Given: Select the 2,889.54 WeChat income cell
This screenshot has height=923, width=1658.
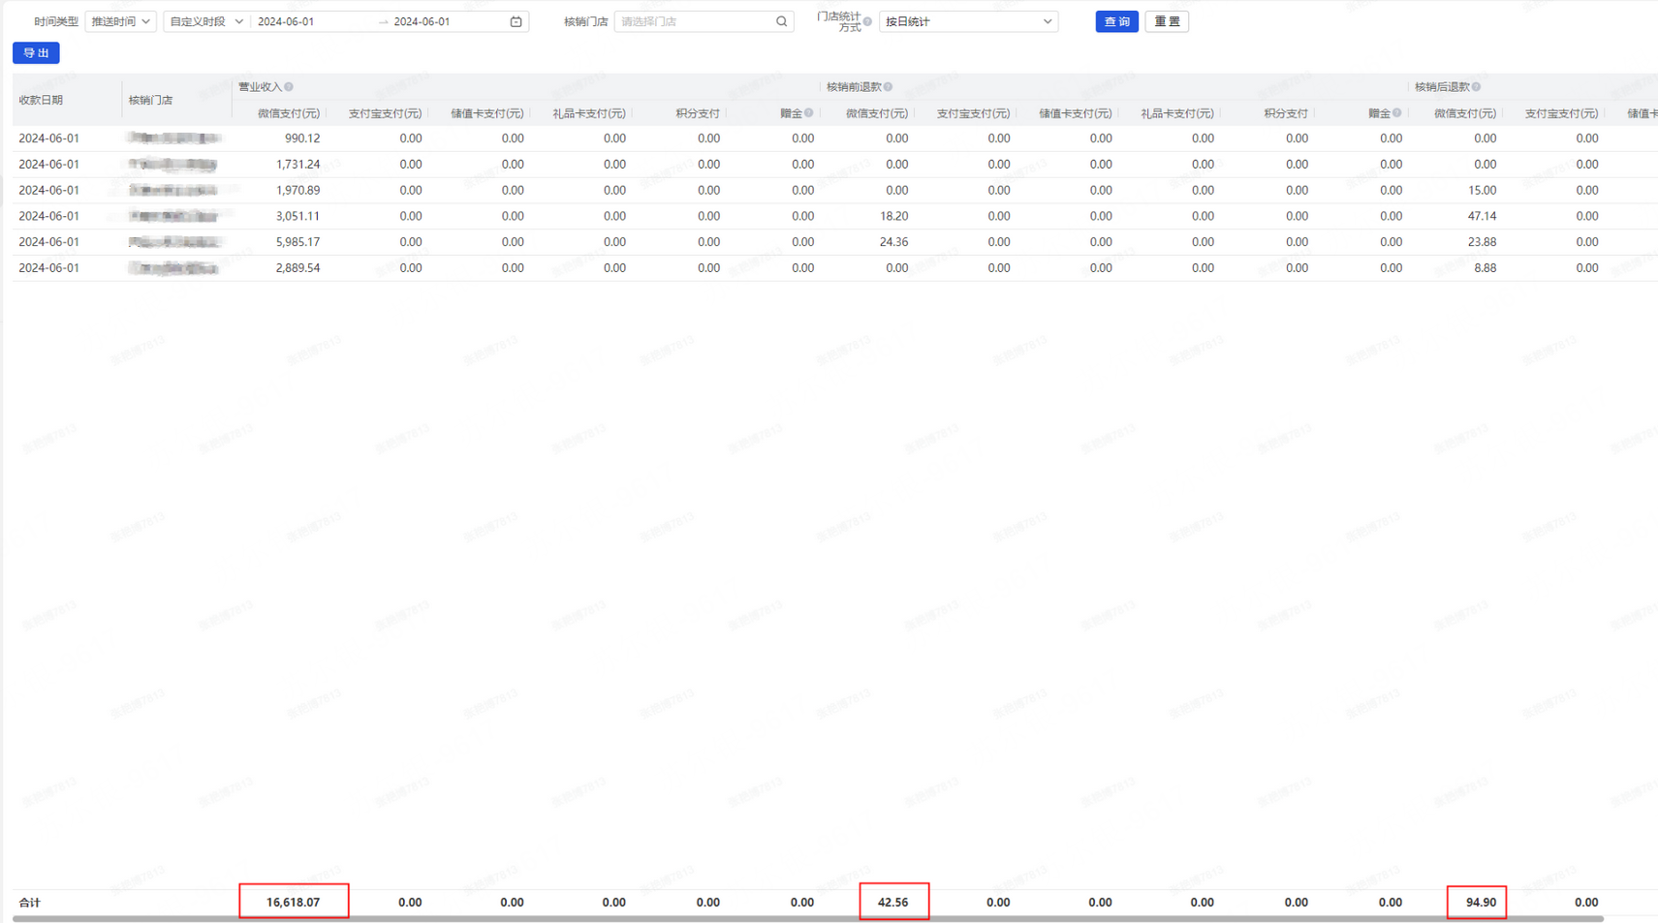Looking at the screenshot, I should click(x=297, y=268).
